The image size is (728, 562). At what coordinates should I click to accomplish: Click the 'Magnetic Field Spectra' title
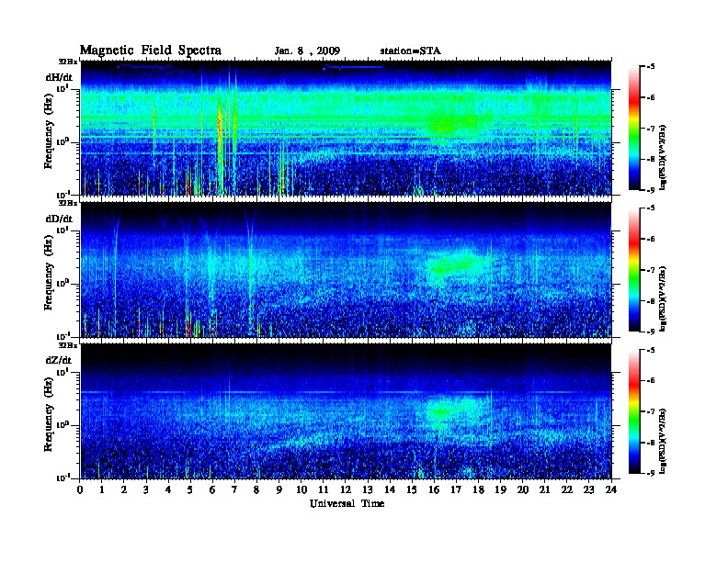(151, 51)
